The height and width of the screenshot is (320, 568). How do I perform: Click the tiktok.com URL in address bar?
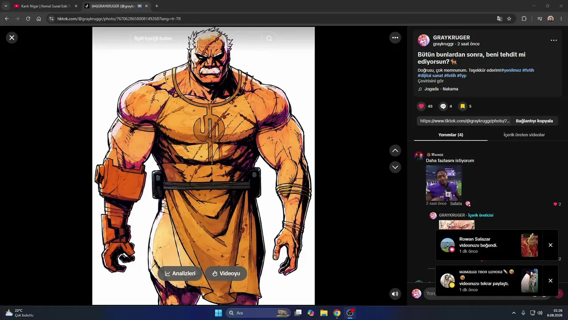click(119, 19)
